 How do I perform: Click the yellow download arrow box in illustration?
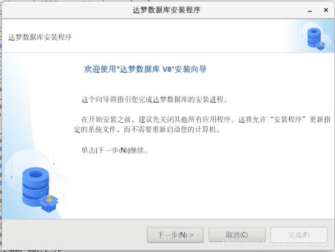click(49, 203)
